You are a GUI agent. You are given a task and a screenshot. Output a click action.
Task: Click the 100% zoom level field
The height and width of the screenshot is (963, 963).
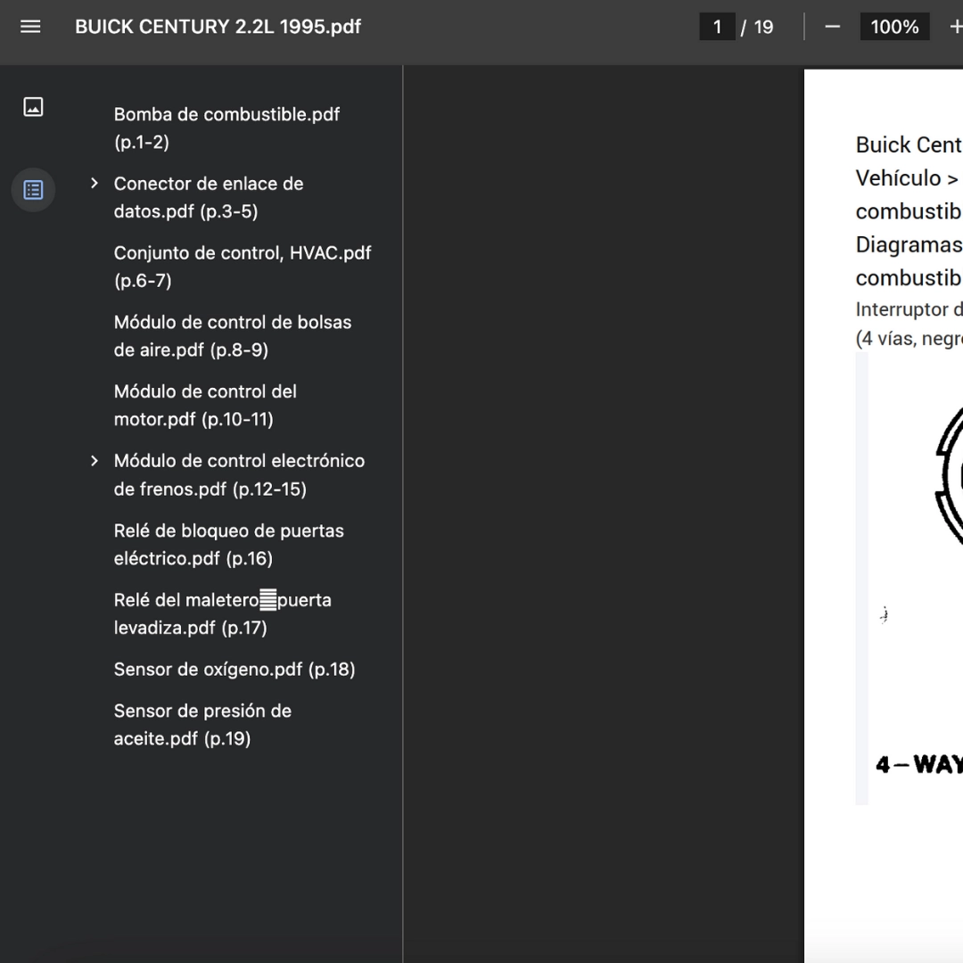pos(894,27)
